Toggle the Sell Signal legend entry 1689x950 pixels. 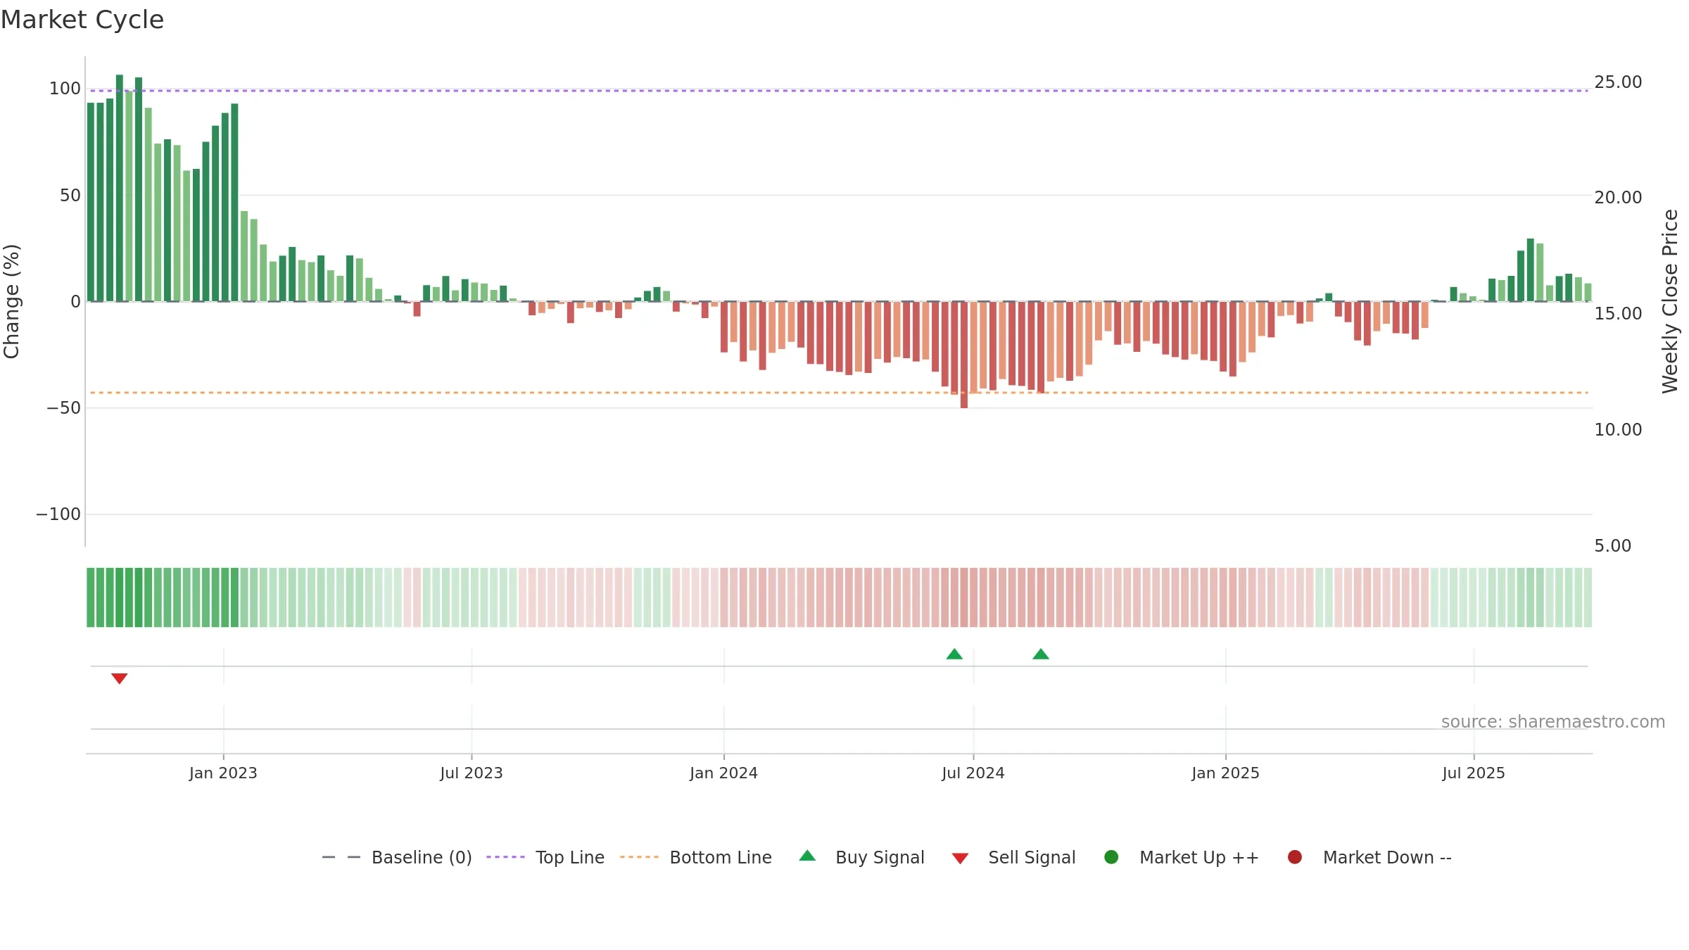pos(1013,857)
